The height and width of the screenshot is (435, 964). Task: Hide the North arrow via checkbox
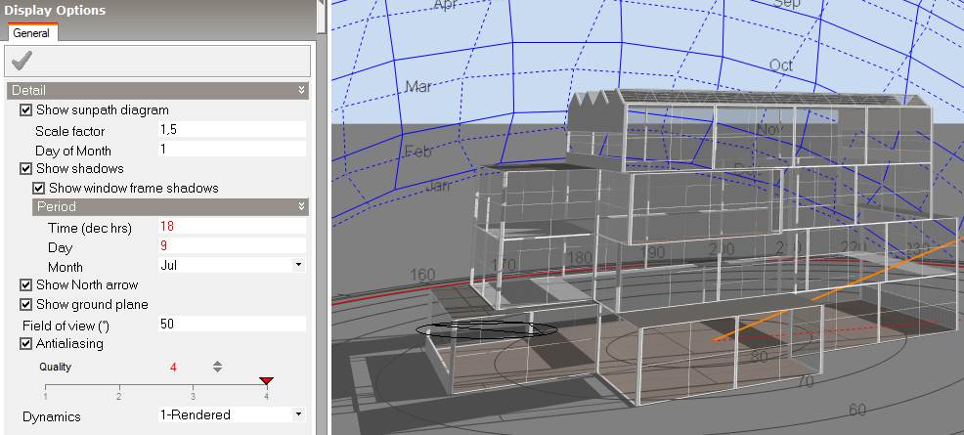pyautogui.click(x=26, y=285)
